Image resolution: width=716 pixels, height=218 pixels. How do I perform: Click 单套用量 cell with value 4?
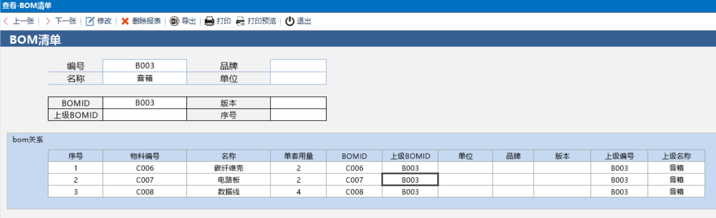point(299,192)
